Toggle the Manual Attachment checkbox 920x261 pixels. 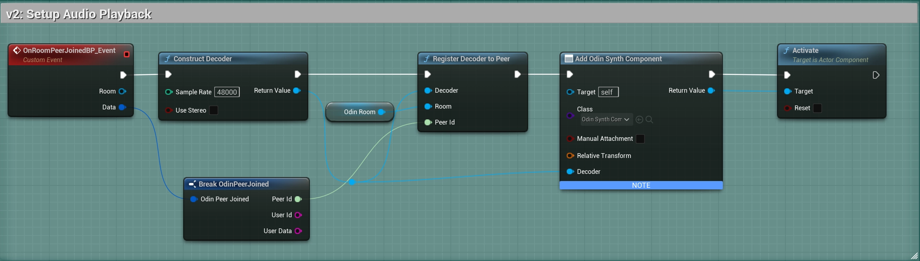coord(640,138)
